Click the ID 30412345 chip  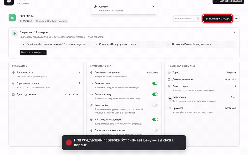(x=26, y=21)
